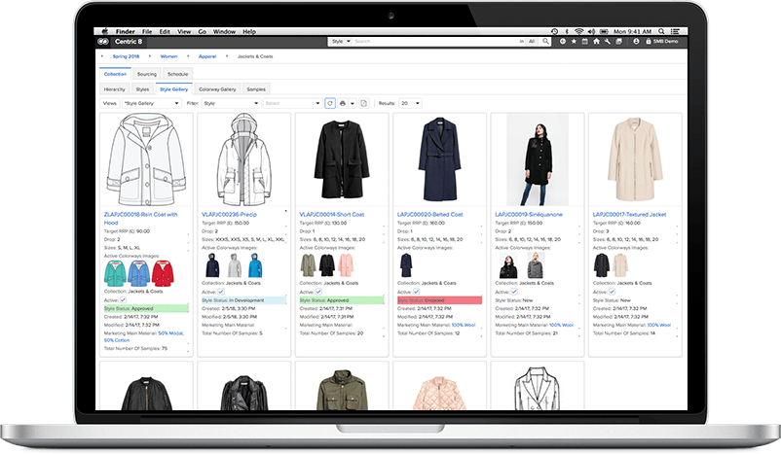Click the All scope button in search
The height and width of the screenshot is (454, 781).
532,41
